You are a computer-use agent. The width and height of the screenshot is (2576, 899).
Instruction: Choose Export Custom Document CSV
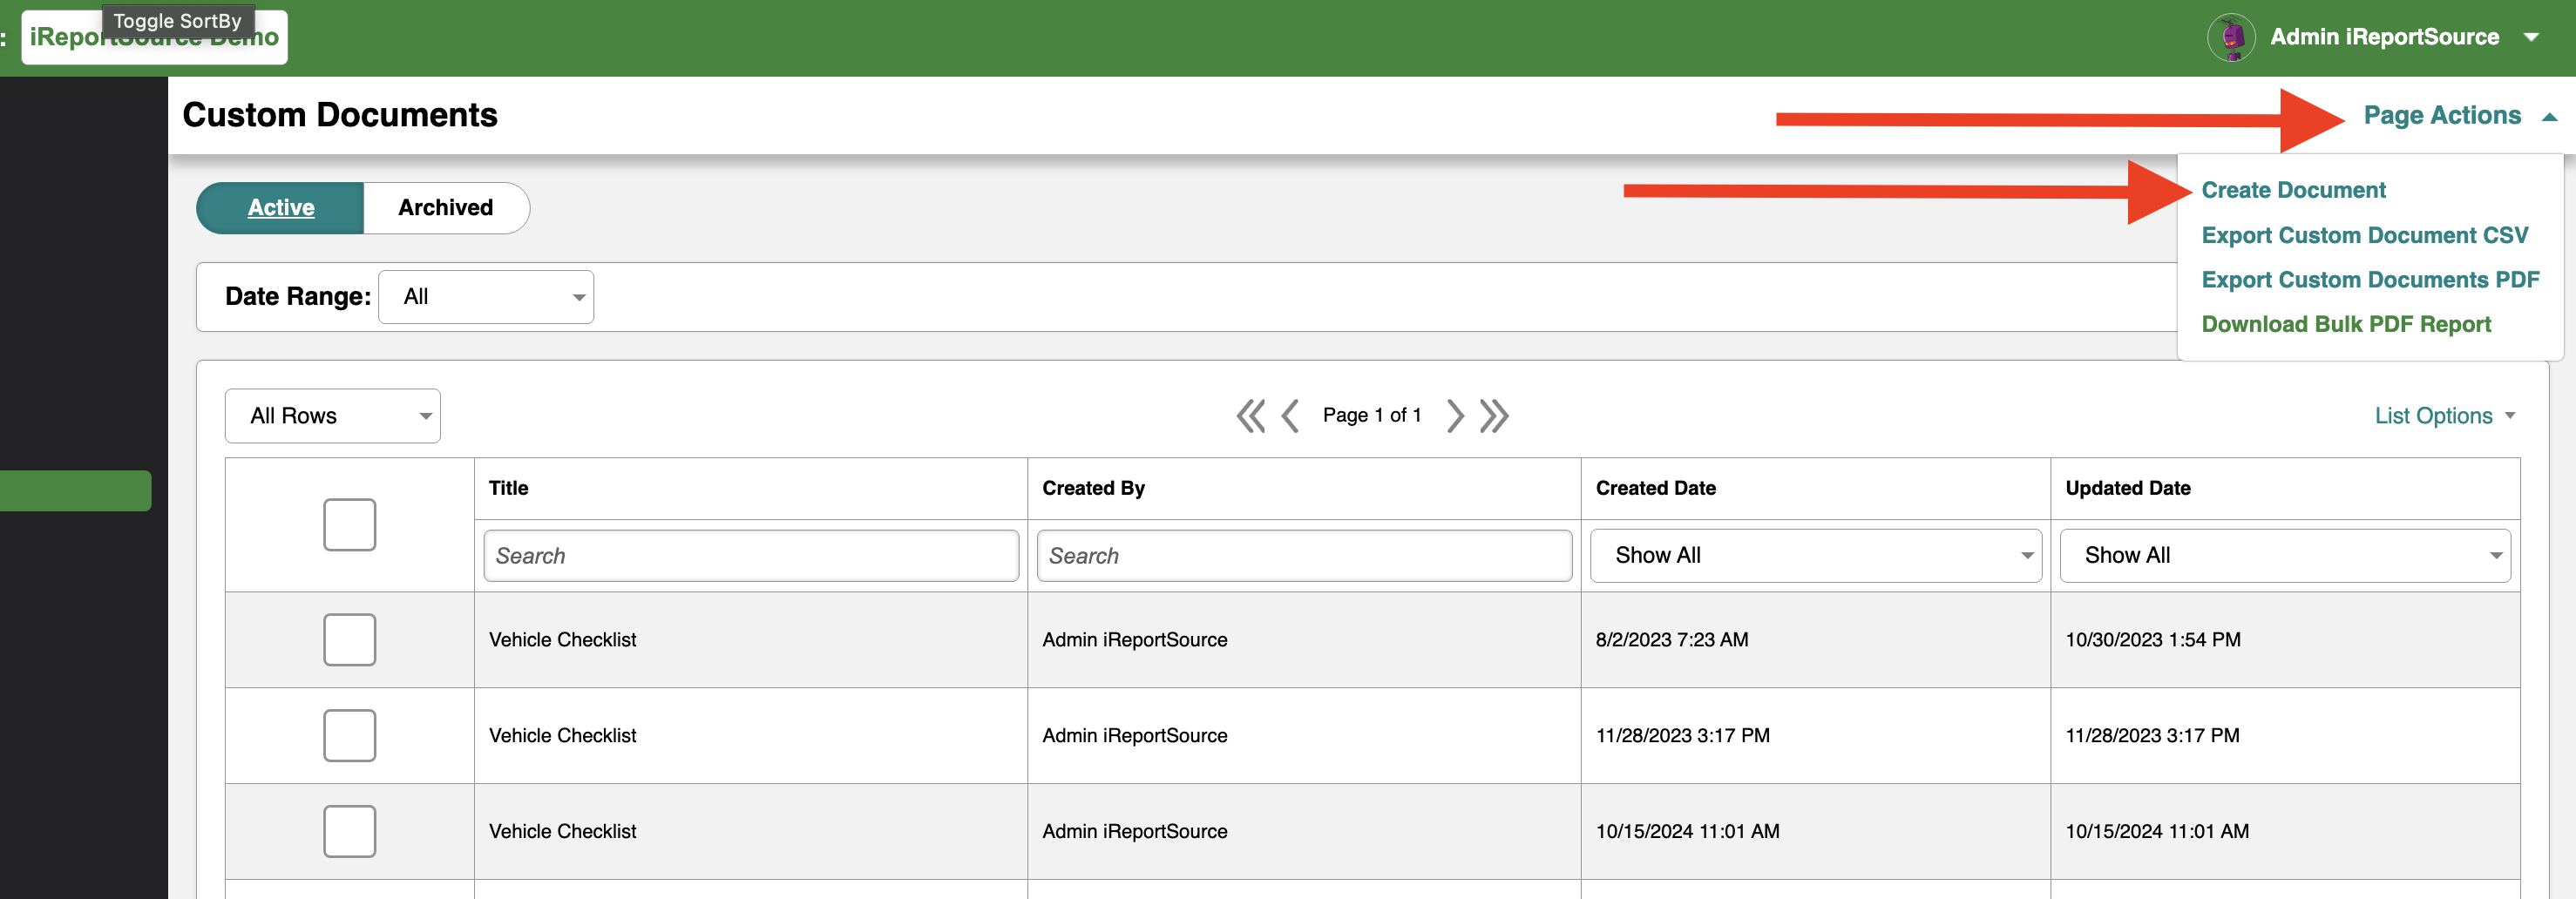point(2364,235)
